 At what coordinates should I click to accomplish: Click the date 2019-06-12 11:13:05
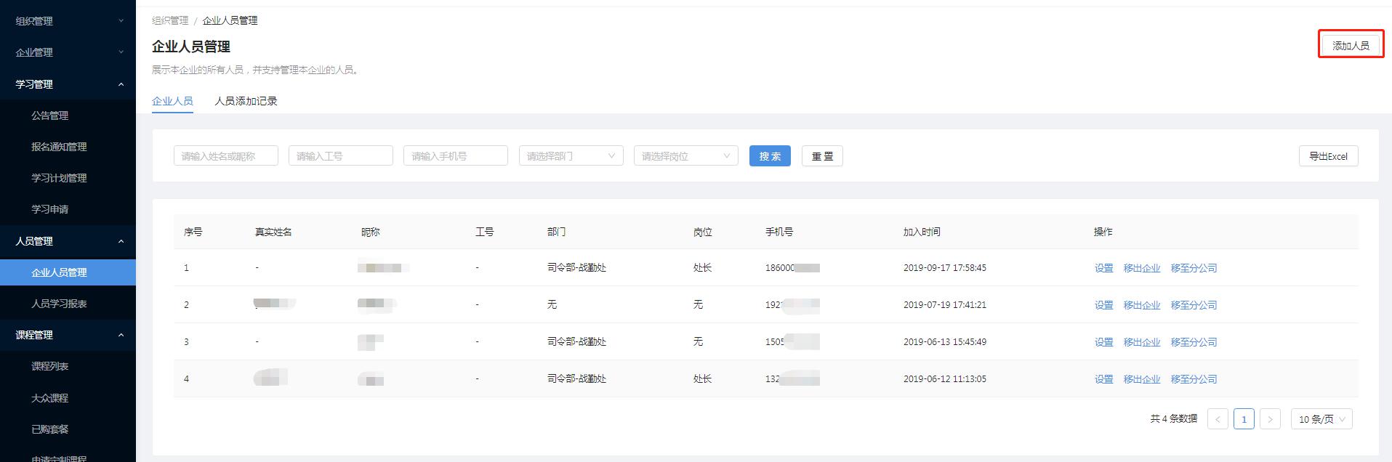[x=945, y=379]
